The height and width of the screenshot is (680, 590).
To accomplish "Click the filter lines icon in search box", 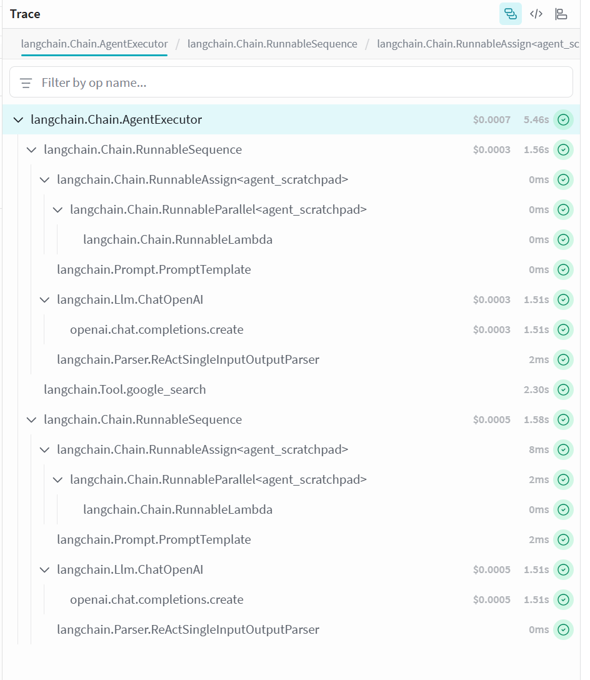I will point(26,82).
